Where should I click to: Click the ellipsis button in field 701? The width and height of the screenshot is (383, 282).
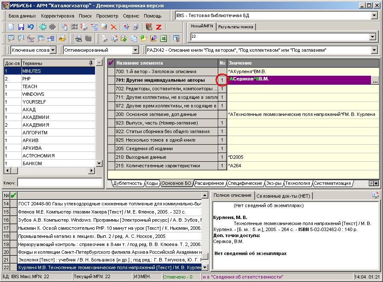coord(375,80)
